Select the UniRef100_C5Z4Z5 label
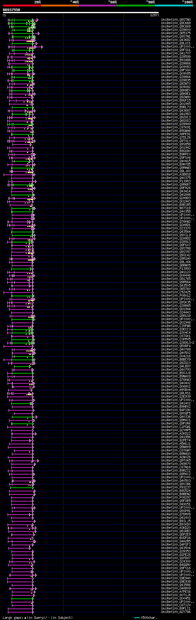Image resolution: width=196 pixels, height=620 pixels. [176, 292]
